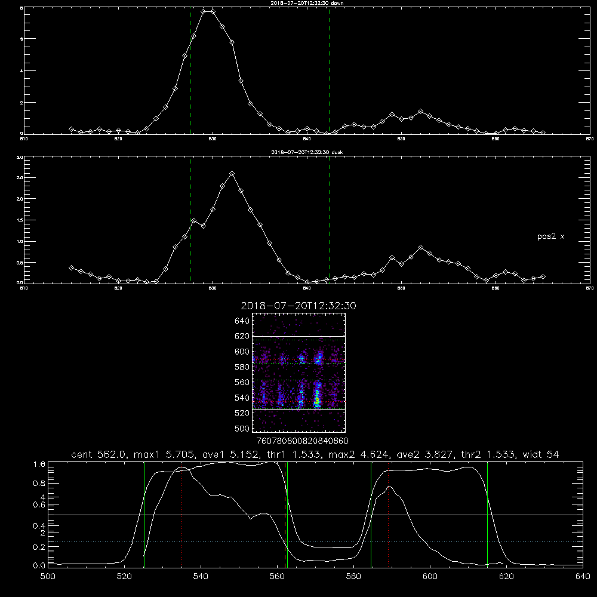597x597 pixels.
Task: Click the orange dashed vertical line in bottom plot
Action: (285, 515)
